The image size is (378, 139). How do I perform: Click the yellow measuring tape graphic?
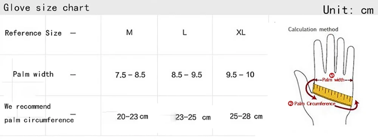tap(333, 95)
